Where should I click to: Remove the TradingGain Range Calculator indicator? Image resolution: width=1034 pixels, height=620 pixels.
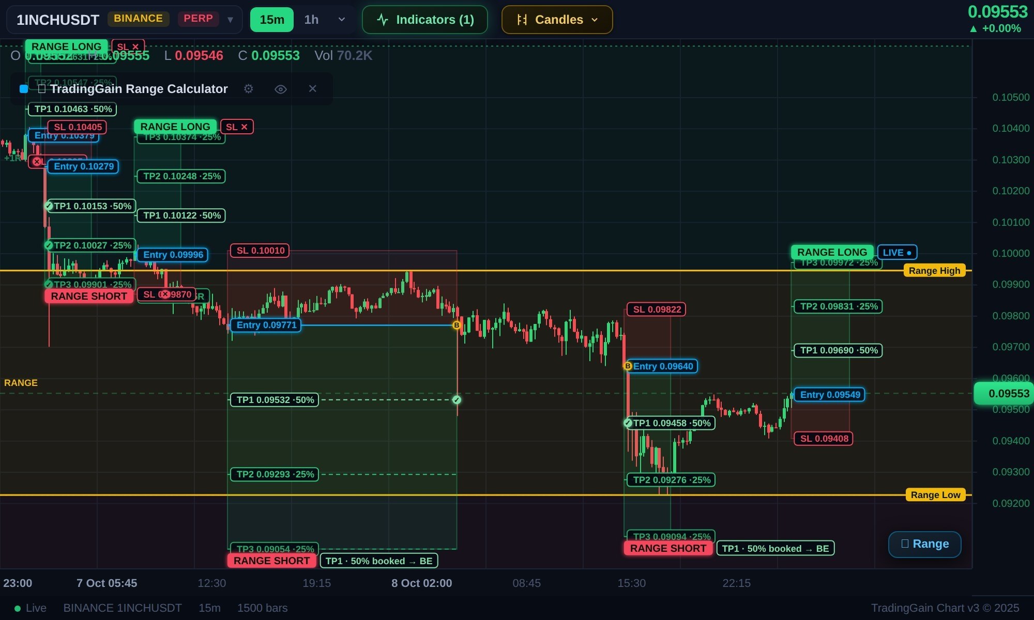(x=312, y=89)
